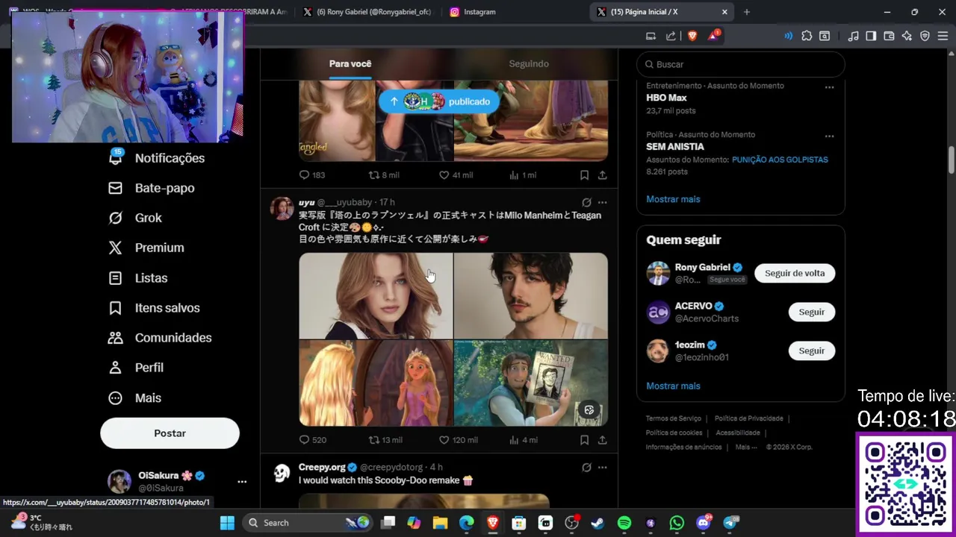The image size is (956, 537).
Task: Repost the post with 8 mil reposts
Action: [385, 175]
